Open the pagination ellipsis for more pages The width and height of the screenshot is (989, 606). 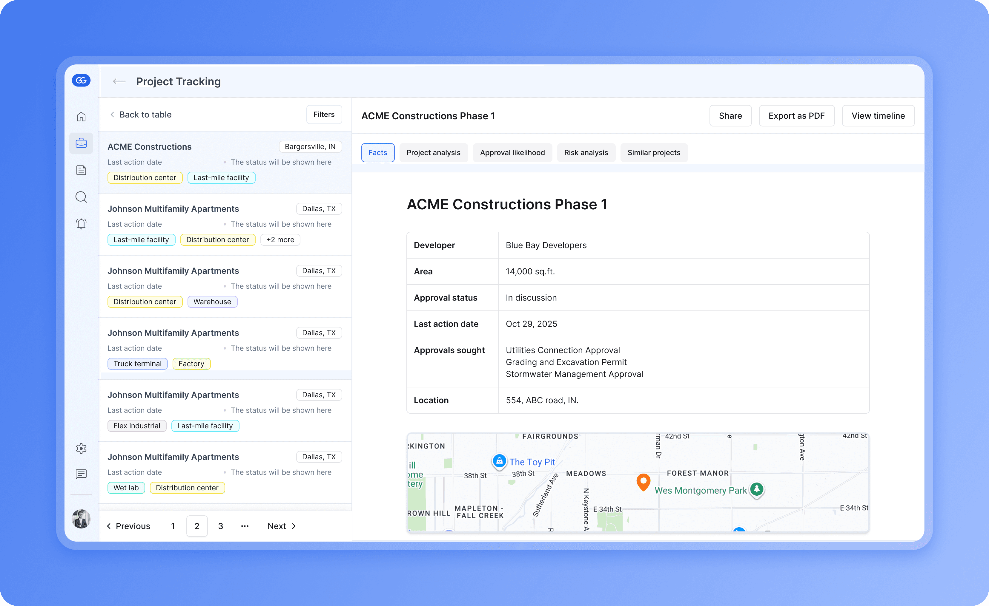pyautogui.click(x=245, y=526)
